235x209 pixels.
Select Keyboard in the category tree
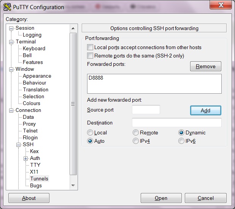(34, 48)
